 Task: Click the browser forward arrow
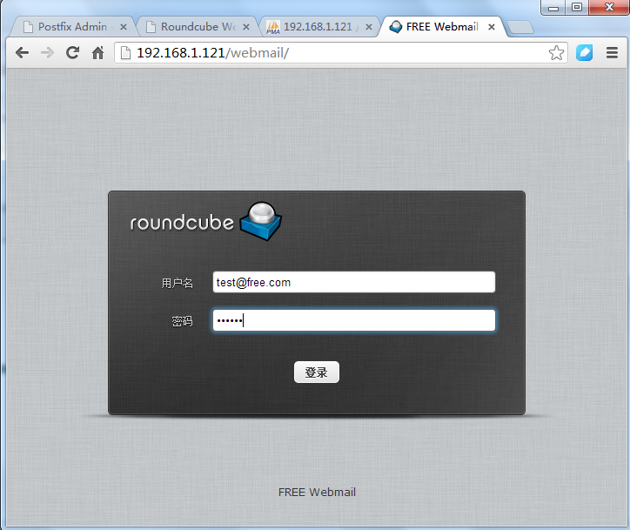click(47, 52)
